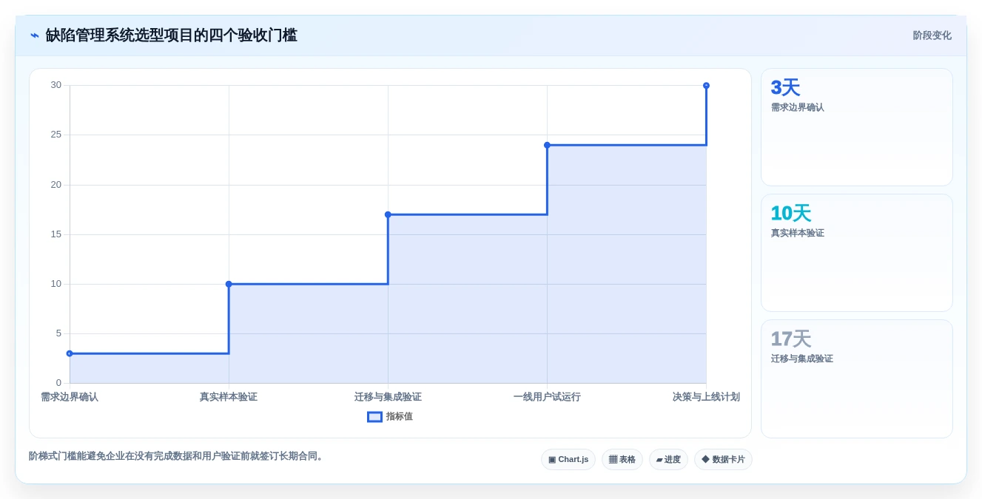Click the data point at value 17
The image size is (982, 499).
tap(388, 214)
